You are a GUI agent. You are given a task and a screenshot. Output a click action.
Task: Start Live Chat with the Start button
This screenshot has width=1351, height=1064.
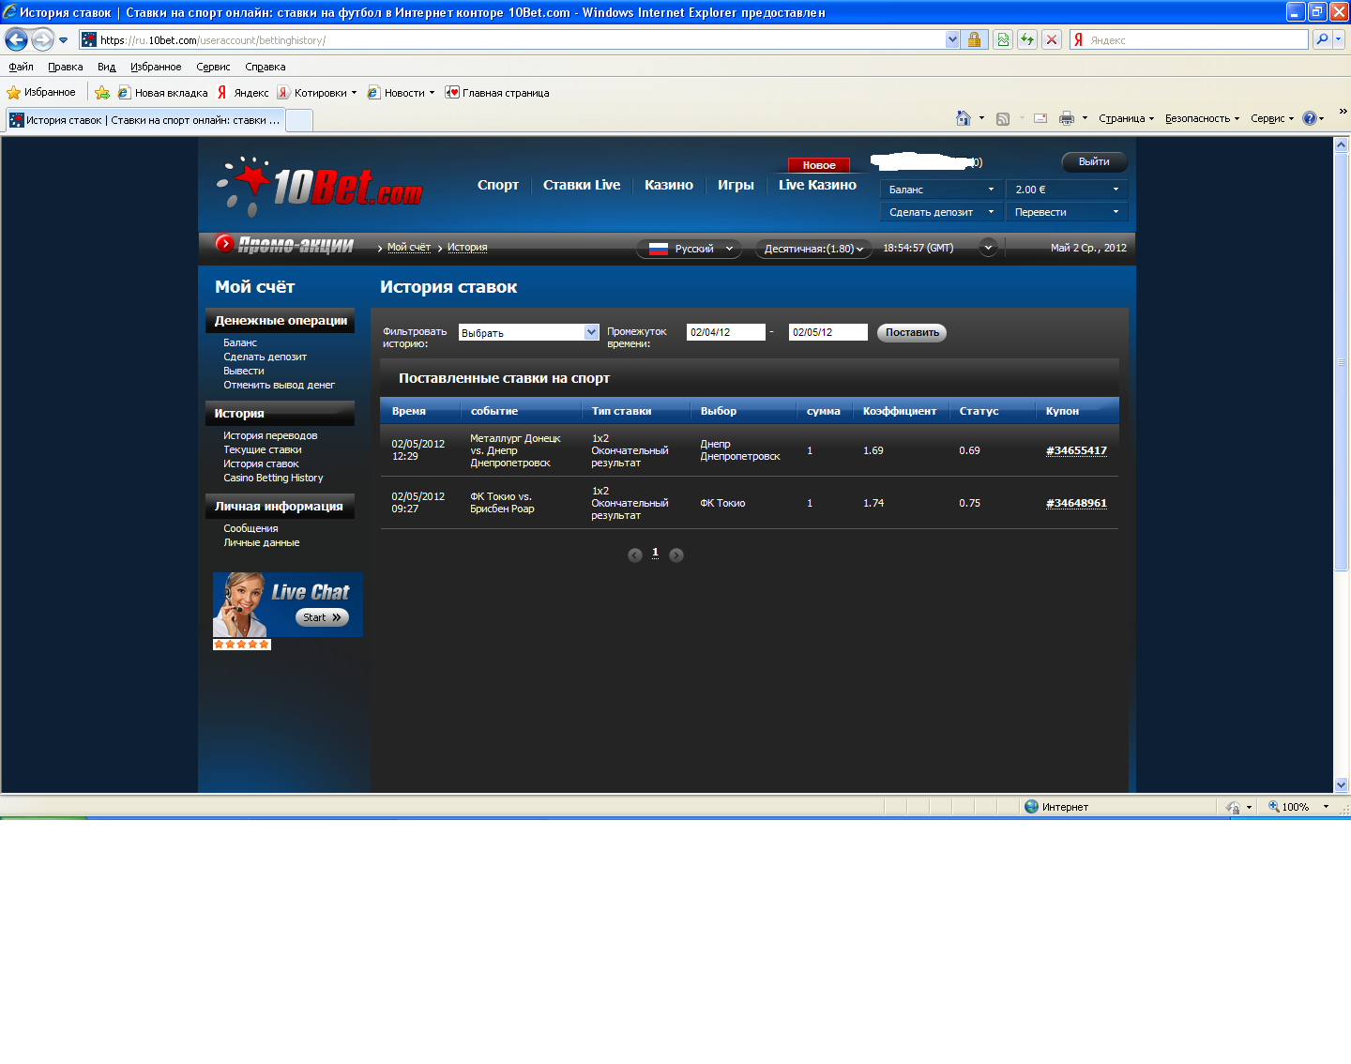click(x=322, y=617)
